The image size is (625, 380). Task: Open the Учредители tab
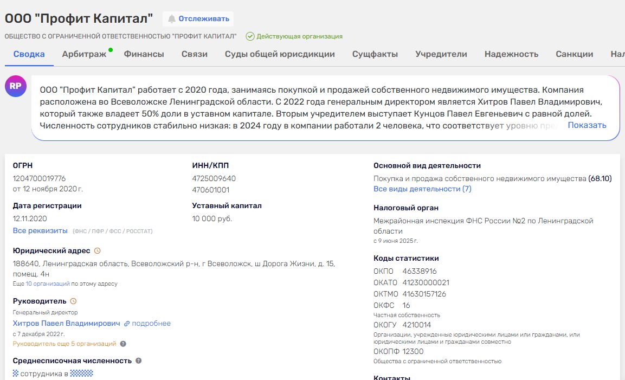[441, 54]
